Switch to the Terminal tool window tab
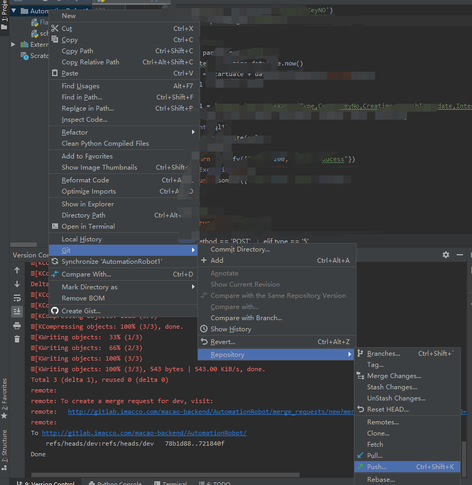472x485 pixels. [x=170, y=483]
